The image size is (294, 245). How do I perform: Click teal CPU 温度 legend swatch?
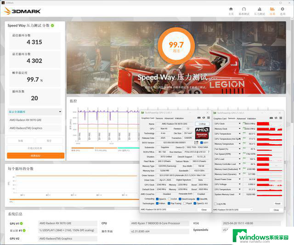(x=129, y=148)
